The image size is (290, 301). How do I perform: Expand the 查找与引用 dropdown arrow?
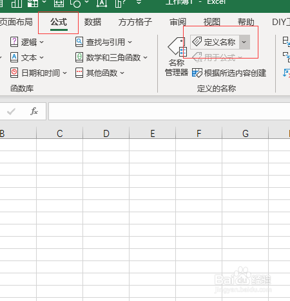130,42
